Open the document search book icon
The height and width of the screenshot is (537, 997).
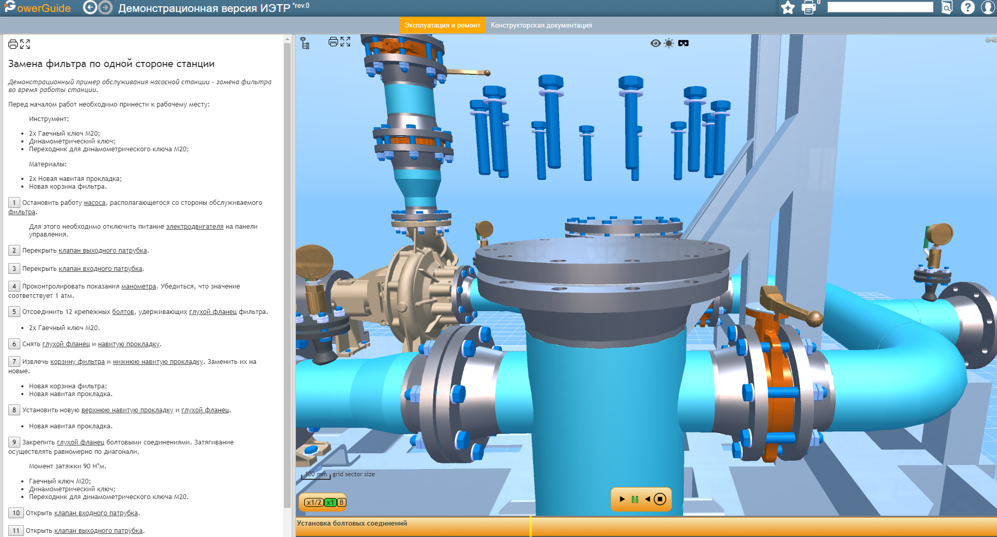click(x=947, y=8)
